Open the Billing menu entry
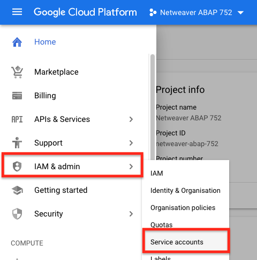 [45, 96]
